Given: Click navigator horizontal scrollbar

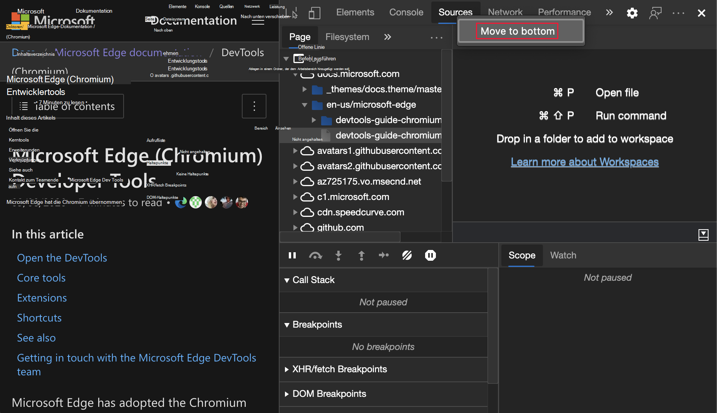Looking at the screenshot, I should pyautogui.click(x=340, y=236).
